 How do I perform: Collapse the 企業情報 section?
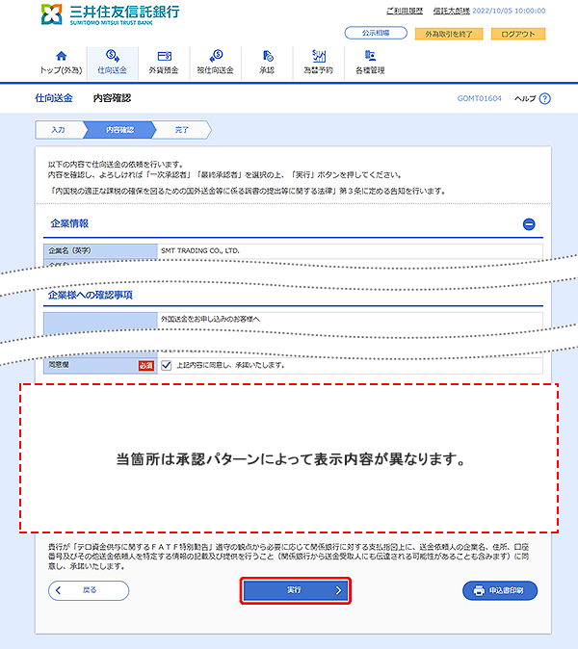(x=529, y=224)
